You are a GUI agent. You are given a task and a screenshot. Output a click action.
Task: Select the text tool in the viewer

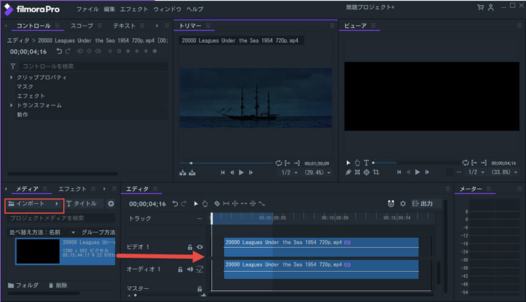(x=366, y=163)
